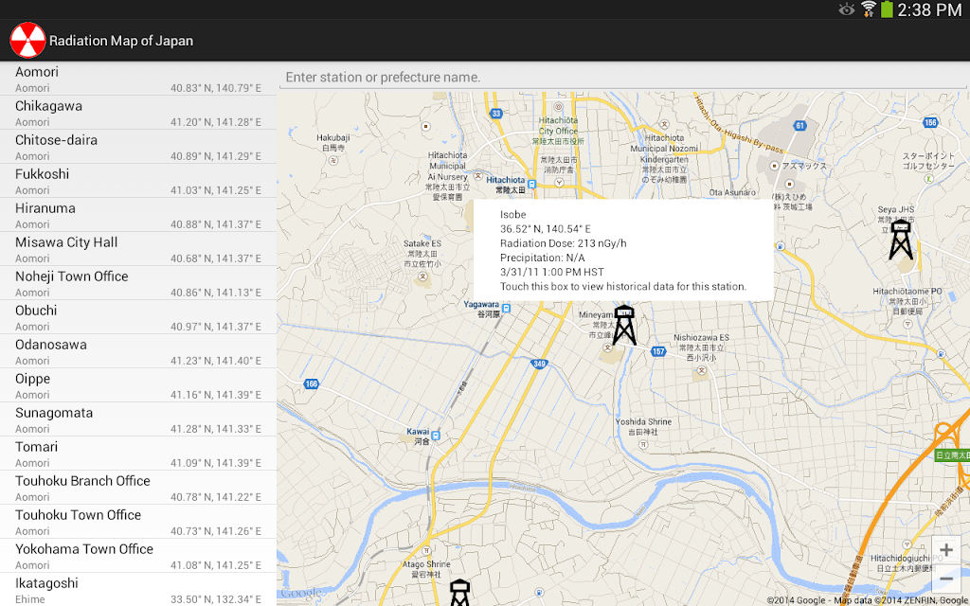Focus the station or prefecture search field
Viewport: 970px width, 606px height.
pos(623,78)
